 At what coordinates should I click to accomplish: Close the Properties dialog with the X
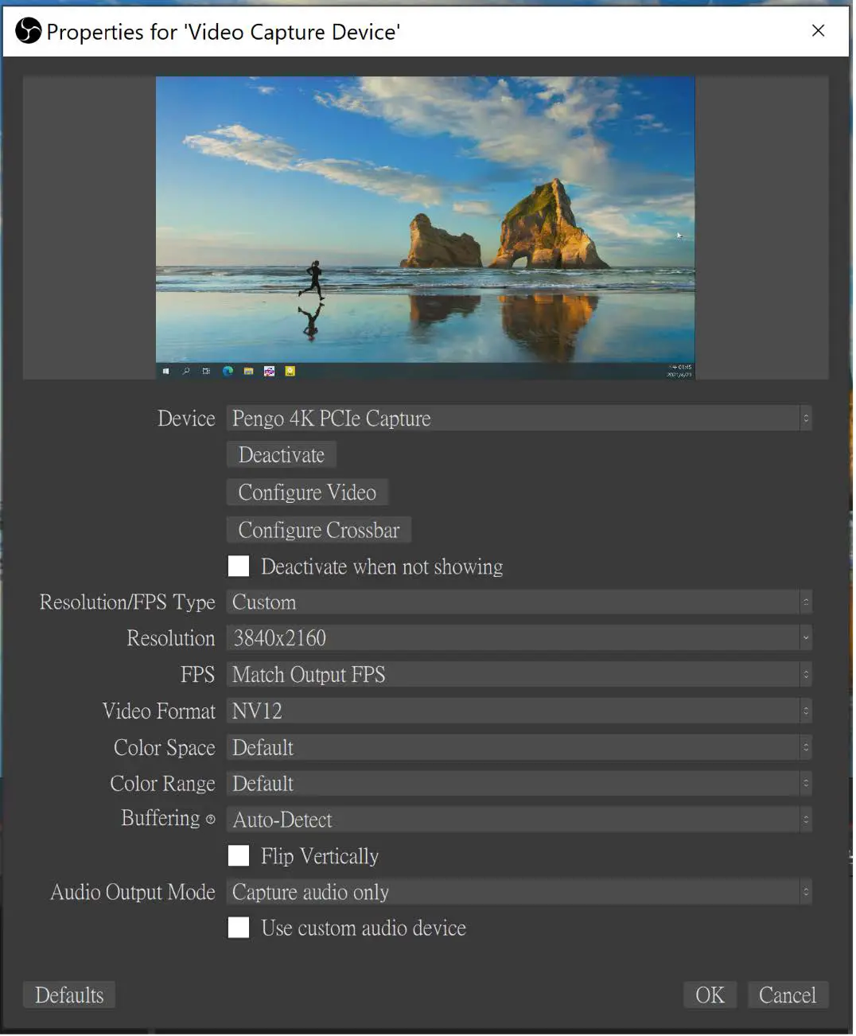(819, 30)
